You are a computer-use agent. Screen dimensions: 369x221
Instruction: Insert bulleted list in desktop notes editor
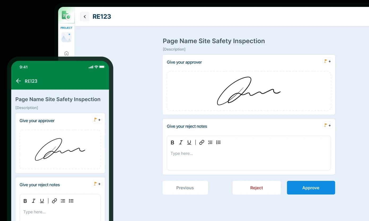tap(218, 142)
